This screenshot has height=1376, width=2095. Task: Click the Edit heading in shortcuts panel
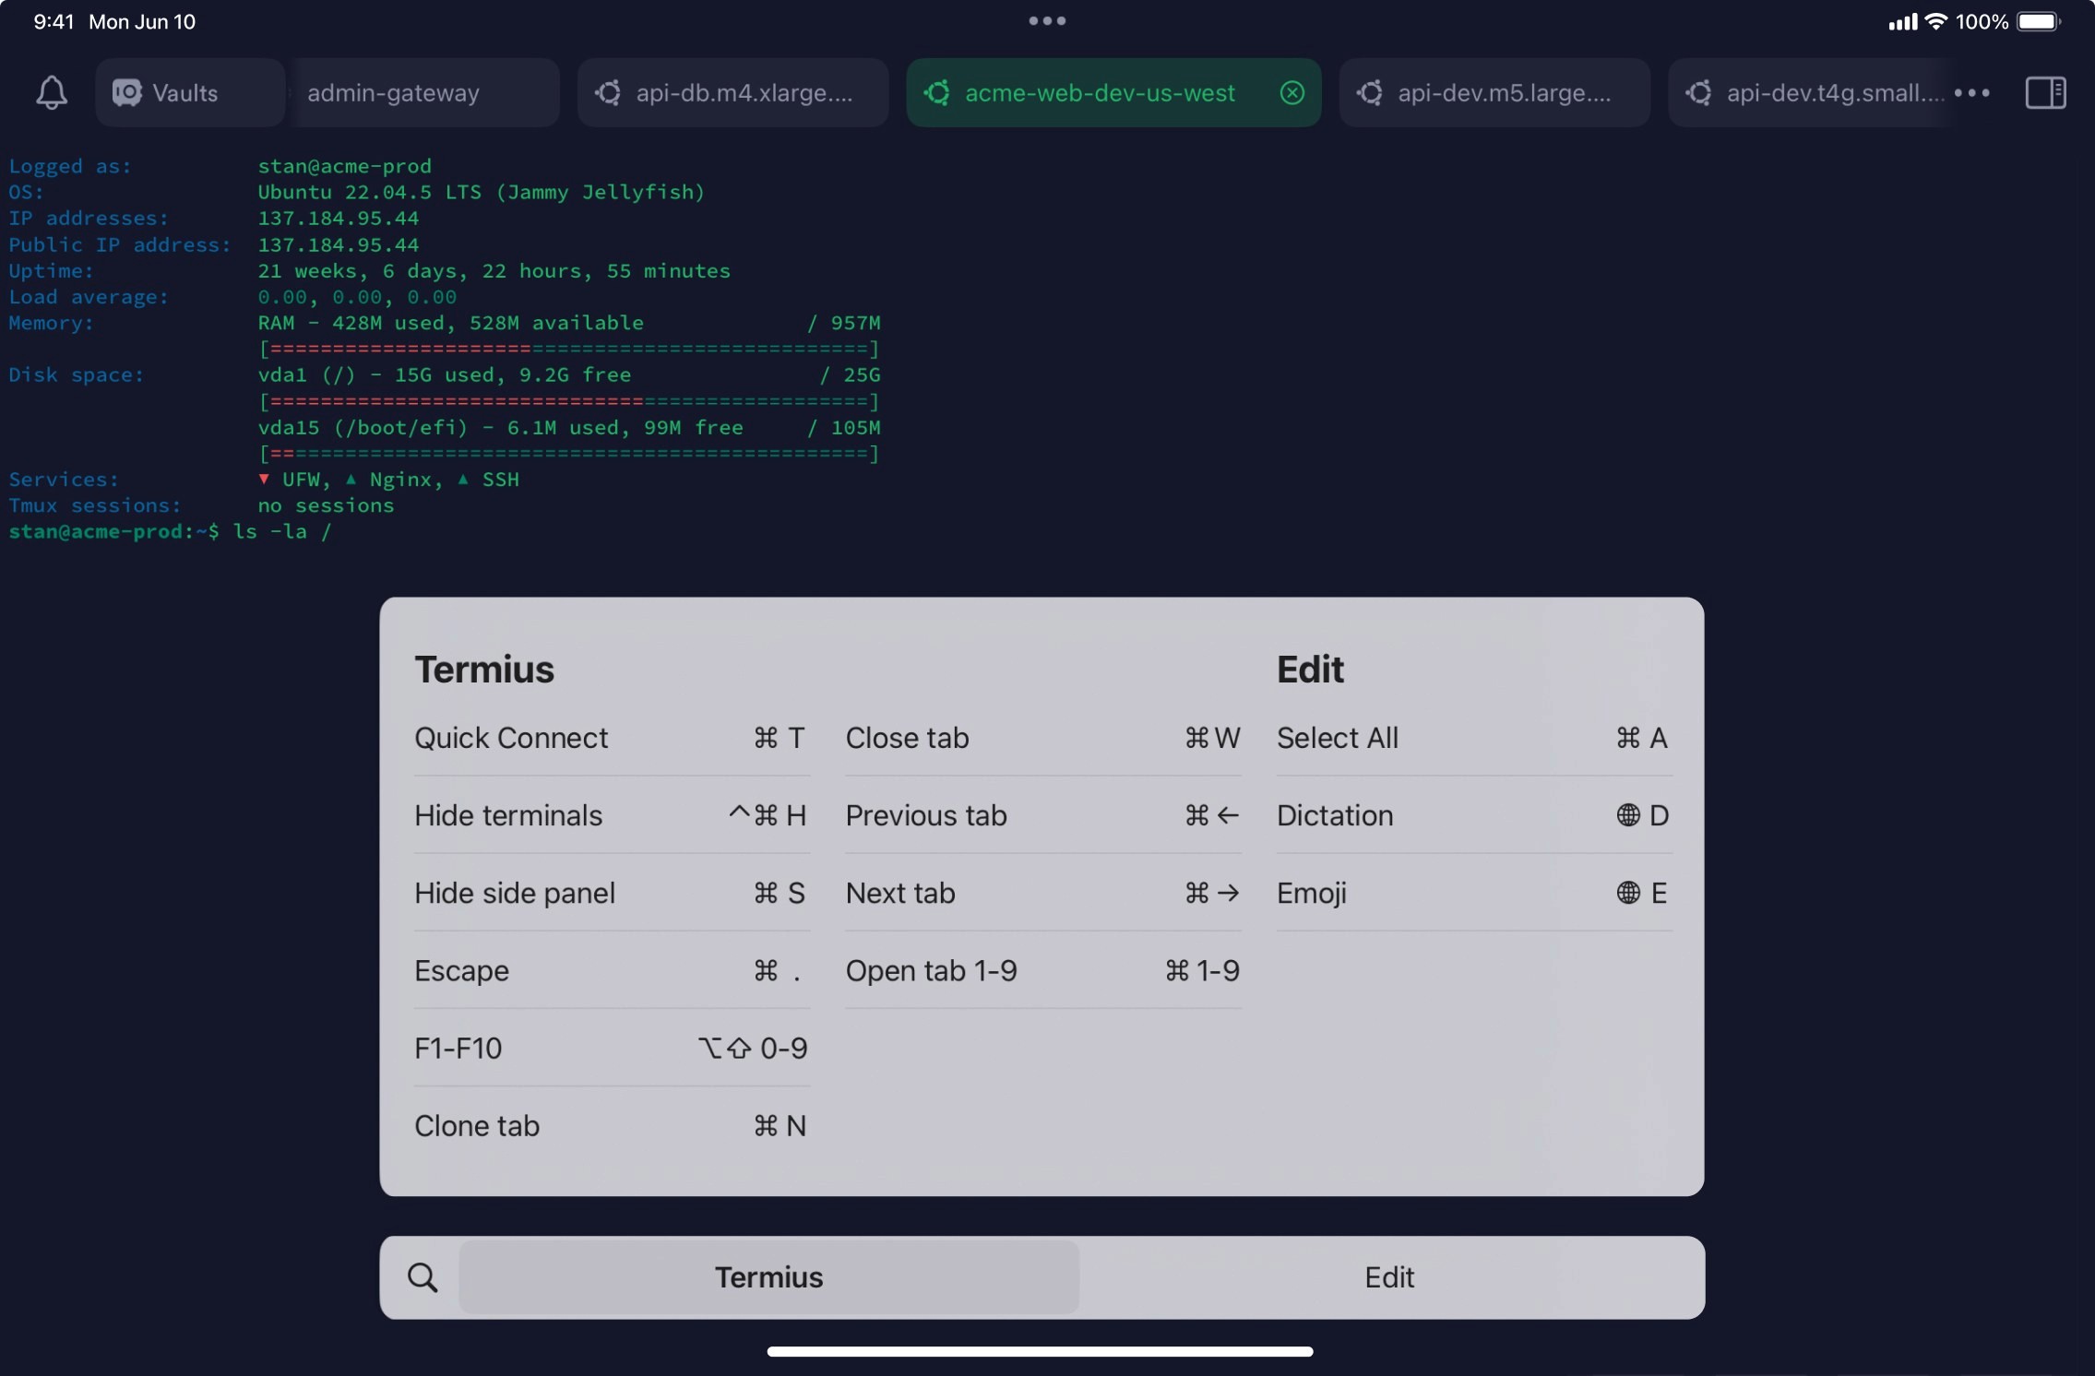point(1310,670)
